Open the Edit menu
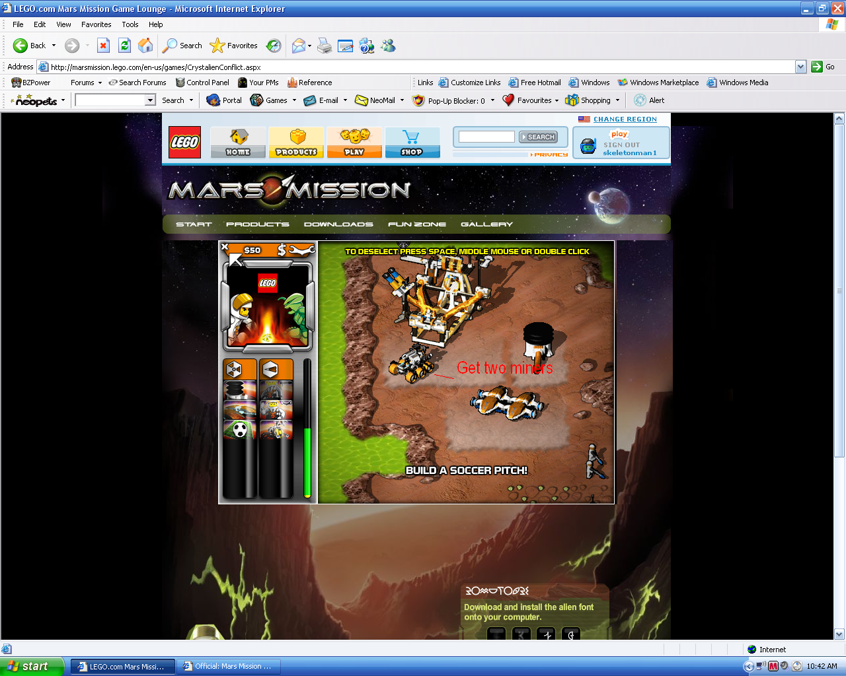This screenshot has width=846, height=676. 40,24
